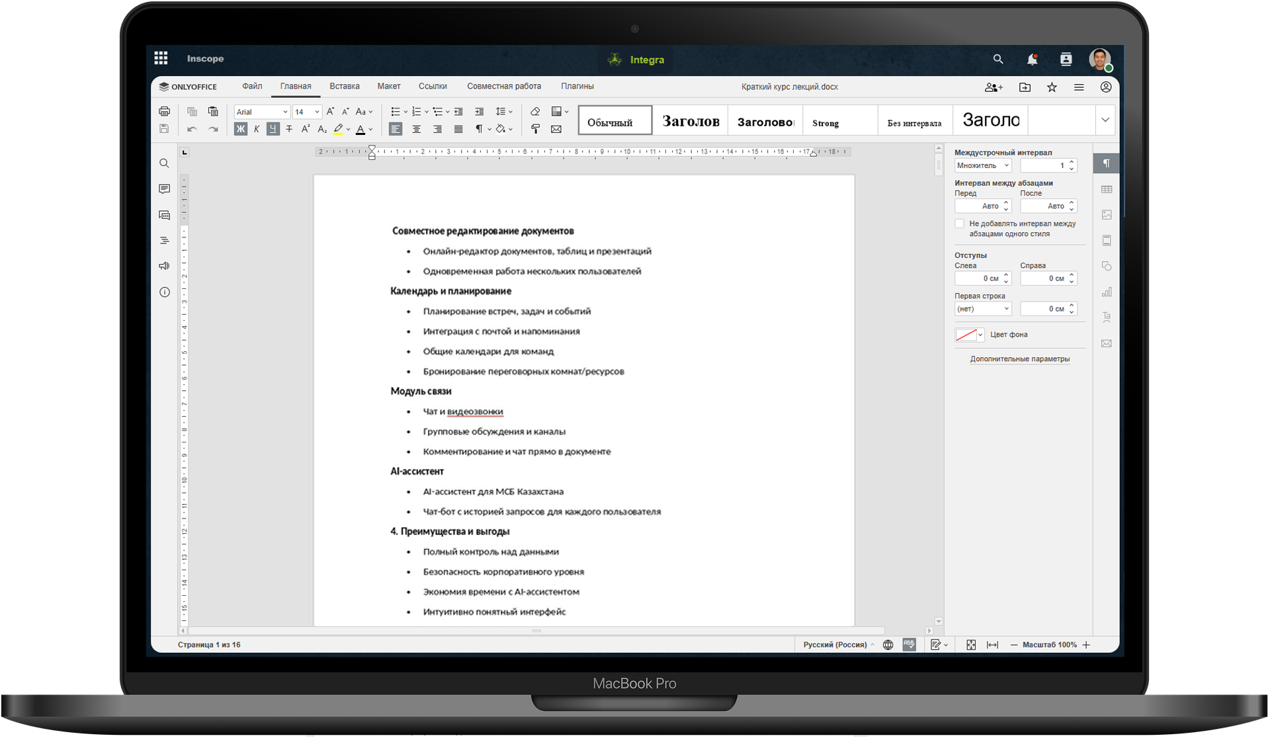Toggle bold formatting button
The height and width of the screenshot is (754, 1270).
[x=241, y=129]
